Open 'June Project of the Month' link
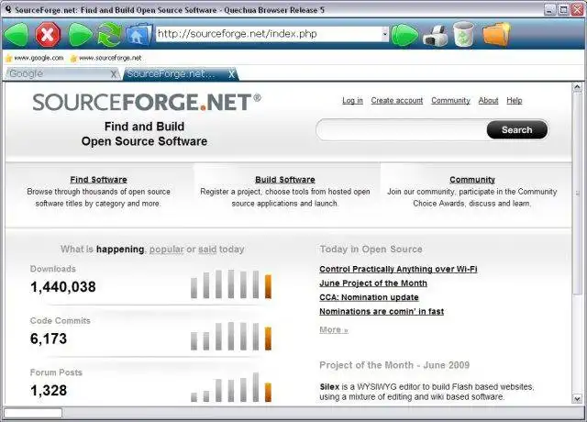This screenshot has width=587, height=422. 373,283
